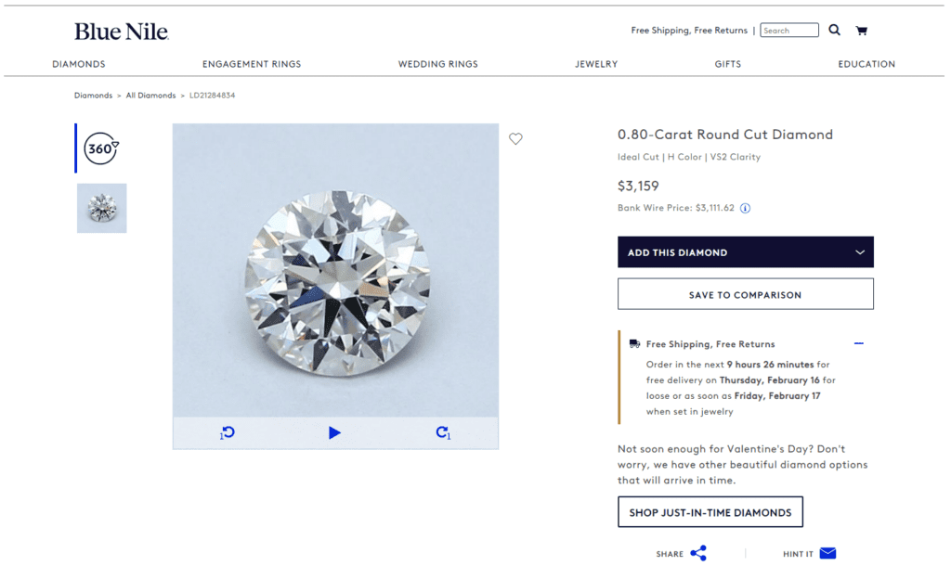
Task: Click the rotate-right icon under the image
Action: [443, 432]
